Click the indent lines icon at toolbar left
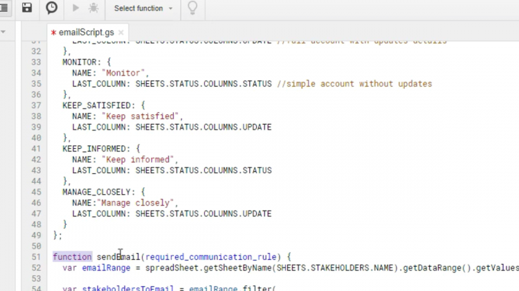 [3, 8]
